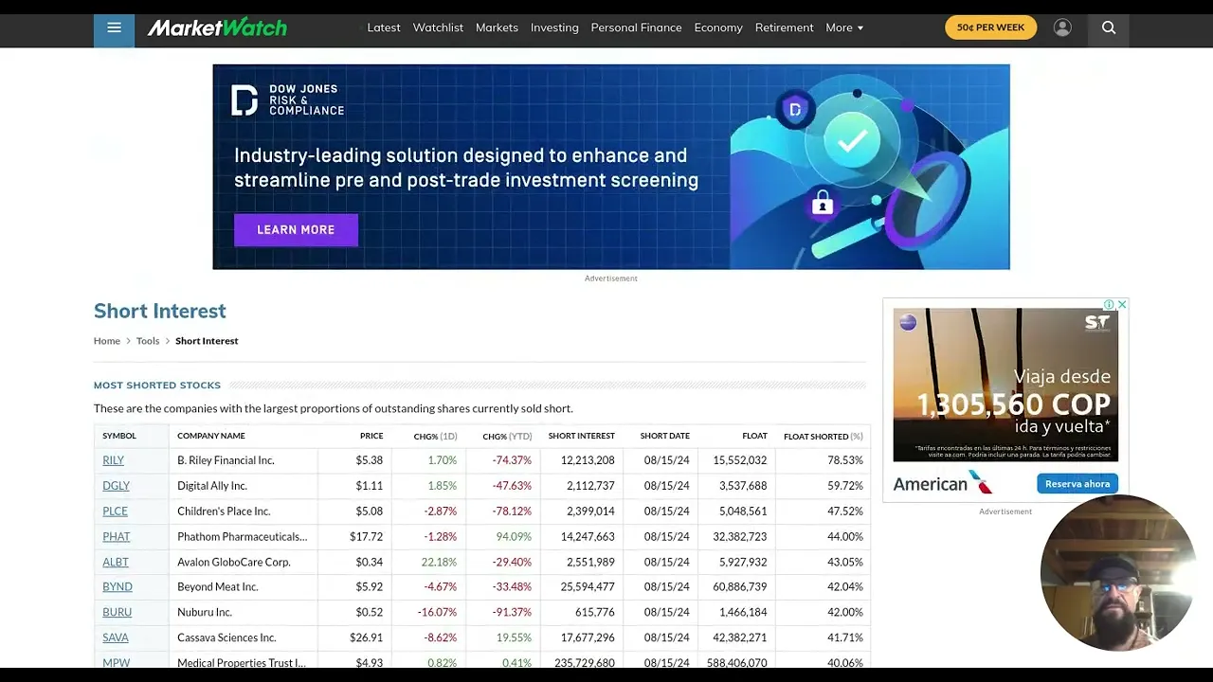Viewport: 1213px width, 682px height.
Task: Open the PHAT symbol link
Action: coord(117,537)
